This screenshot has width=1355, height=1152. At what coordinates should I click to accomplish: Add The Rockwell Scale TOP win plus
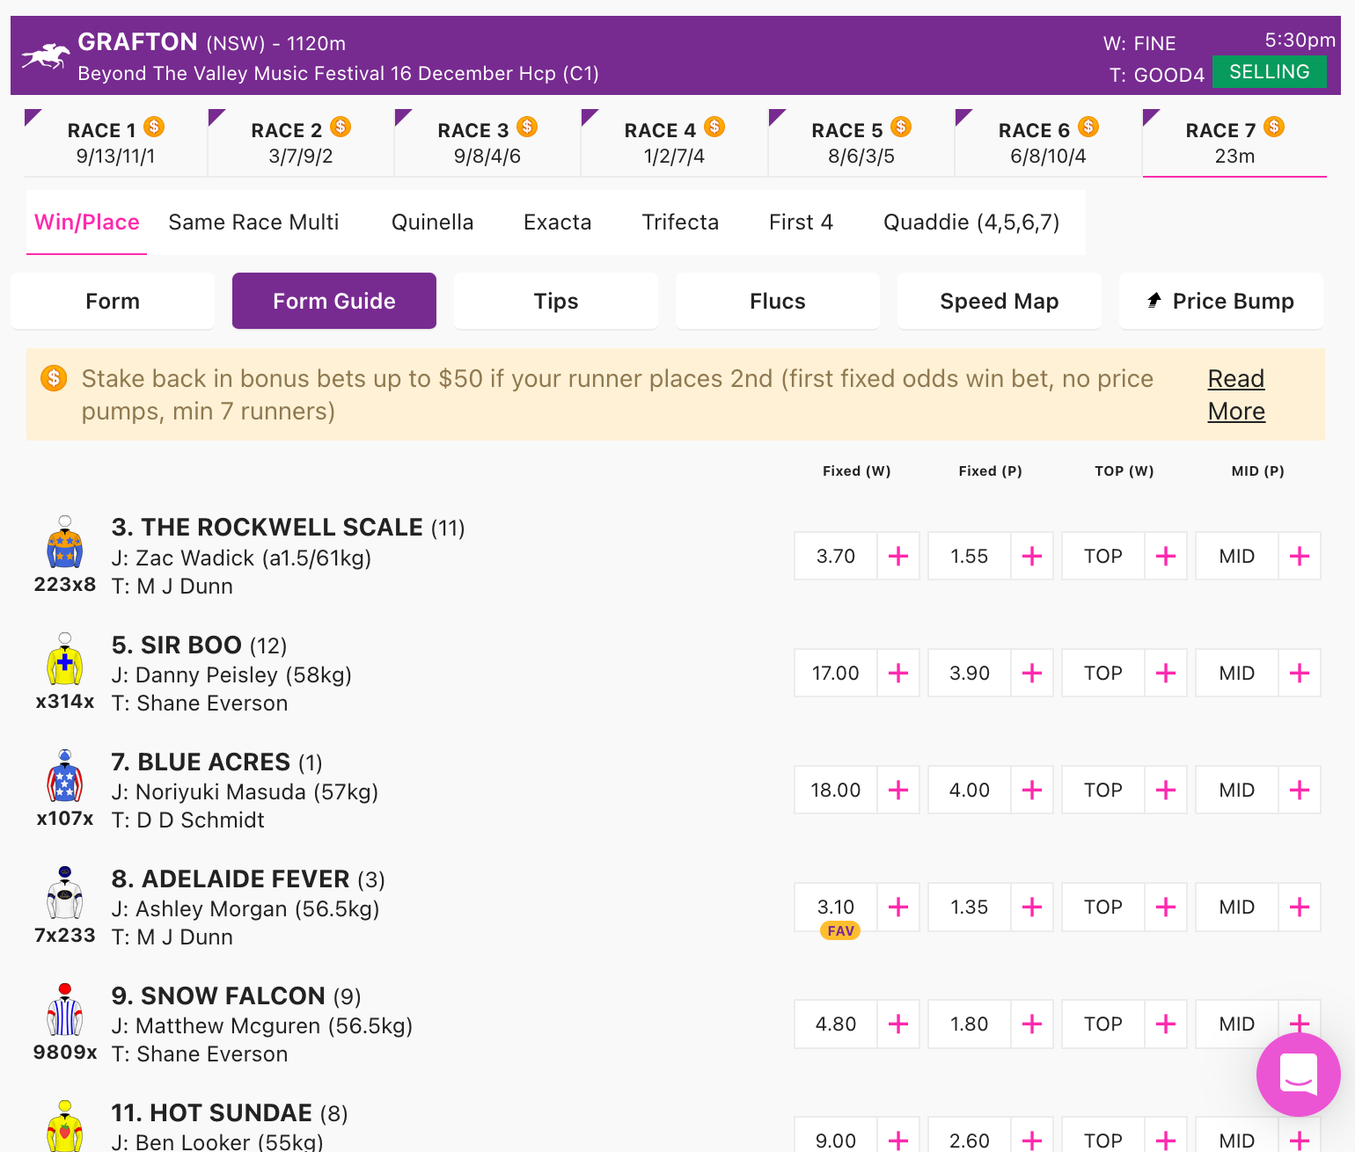tap(1166, 556)
